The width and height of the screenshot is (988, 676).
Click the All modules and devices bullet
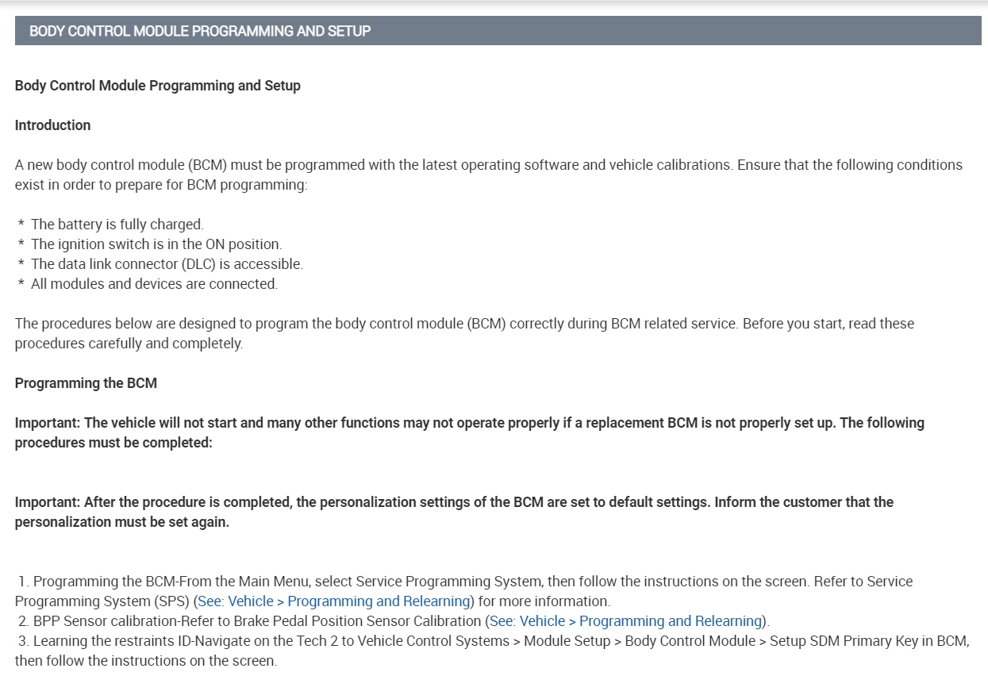(x=154, y=284)
